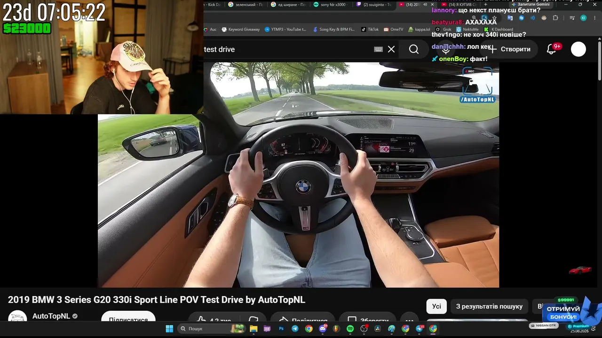Open YouTube notifications bell
This screenshot has width=602, height=338.
coord(552,49)
